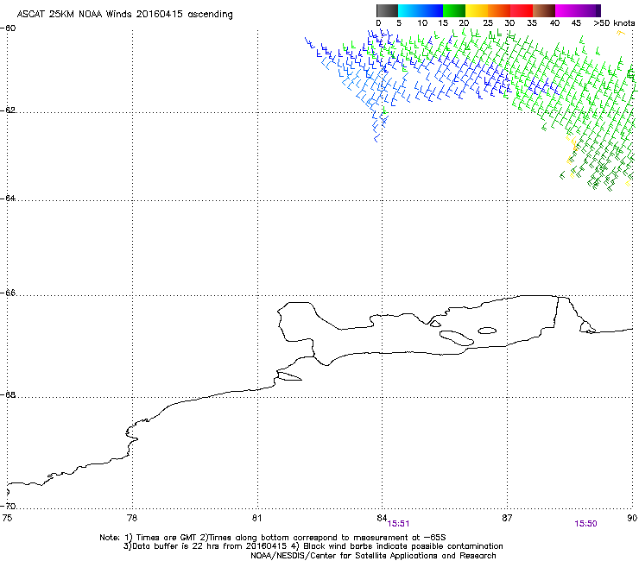Click the longitude label '87'

point(507,518)
